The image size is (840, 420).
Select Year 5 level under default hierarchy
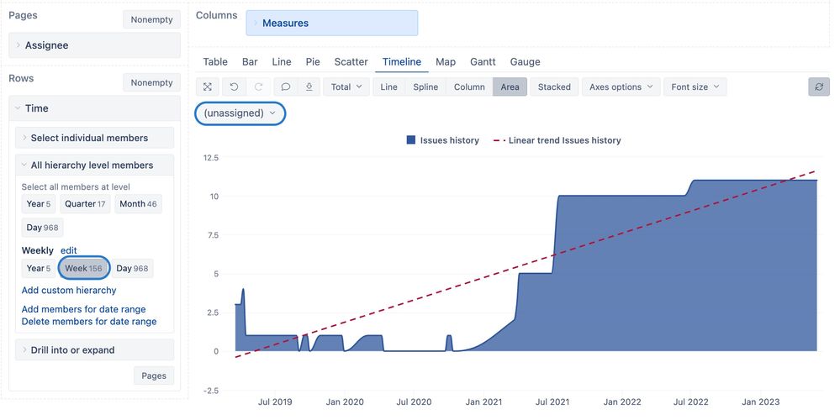(39, 204)
